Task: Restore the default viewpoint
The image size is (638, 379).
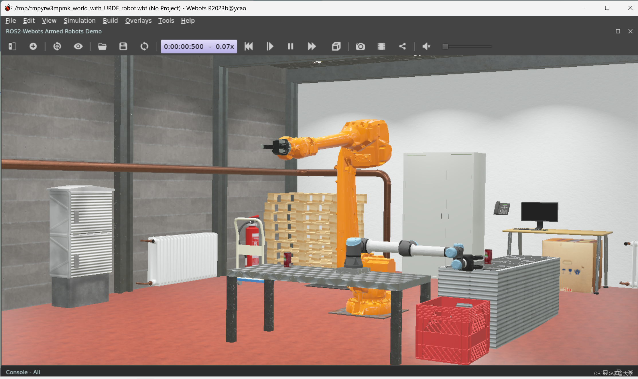Action: 57,46
